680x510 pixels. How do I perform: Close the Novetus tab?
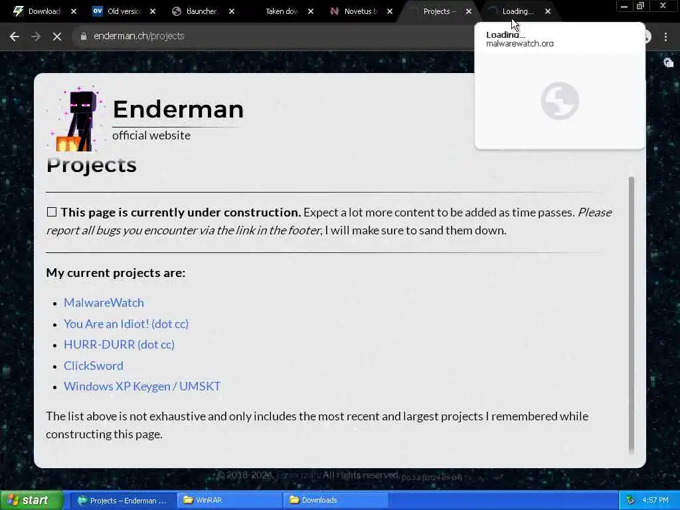[389, 12]
